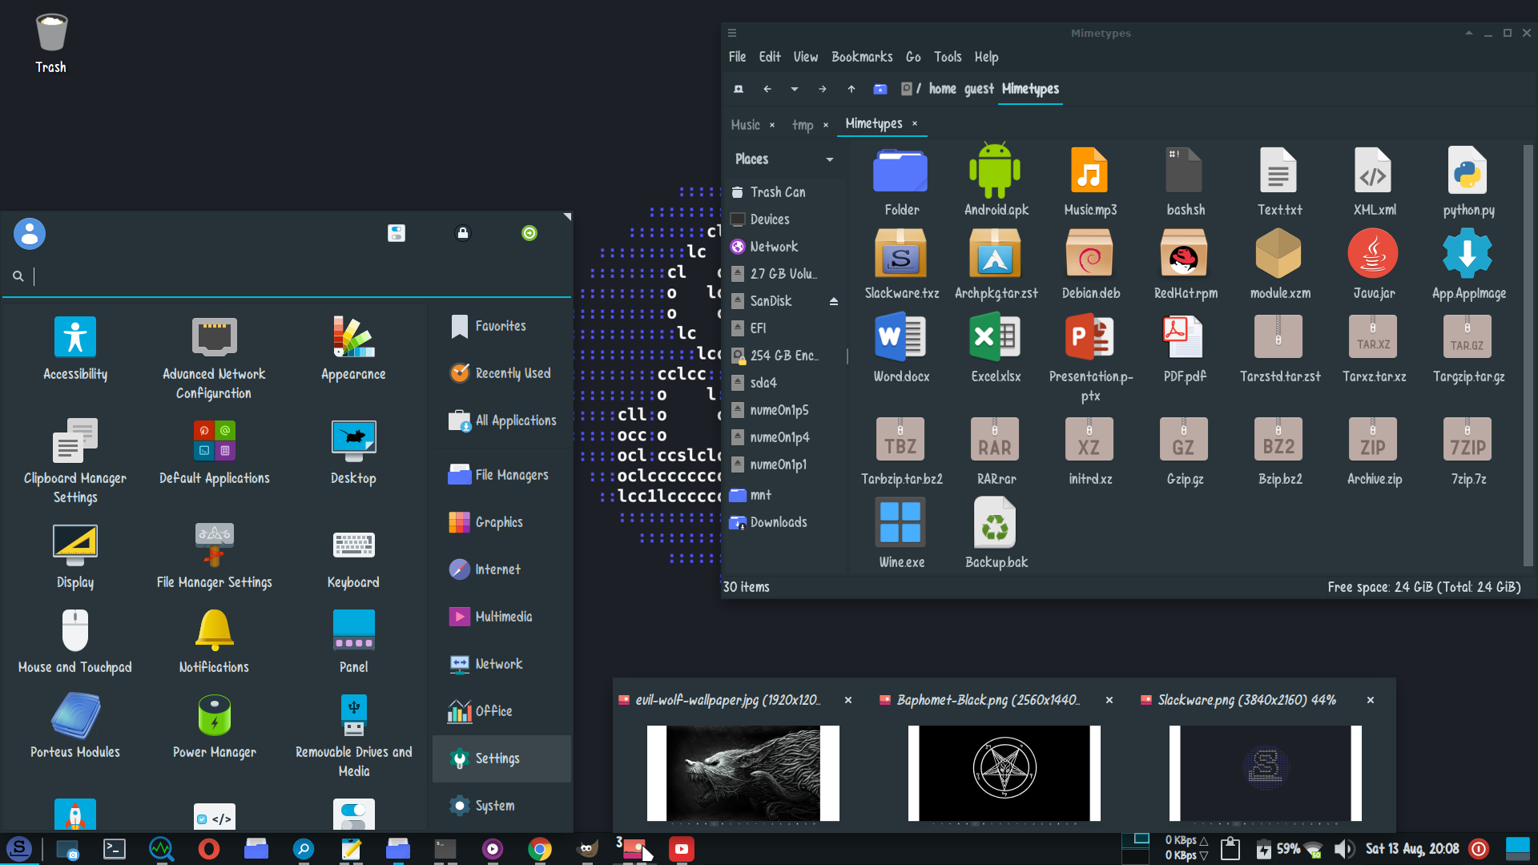This screenshot has width=1538, height=865.
Task: Open Power Manager settings
Action: tap(214, 726)
